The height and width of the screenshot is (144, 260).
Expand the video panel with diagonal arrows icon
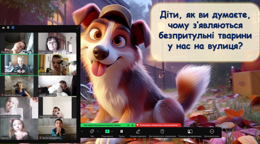[x=78, y=27]
